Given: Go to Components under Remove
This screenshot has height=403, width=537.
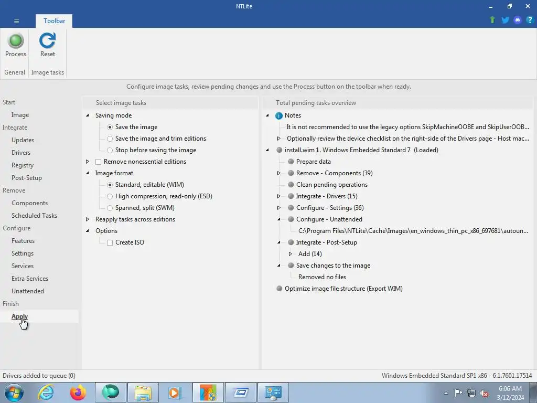Looking at the screenshot, I should [x=29, y=203].
